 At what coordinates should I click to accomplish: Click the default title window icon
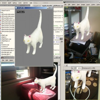coord(16,8)
